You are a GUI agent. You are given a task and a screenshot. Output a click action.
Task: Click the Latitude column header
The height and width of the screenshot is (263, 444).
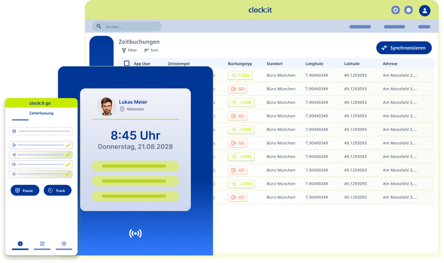click(352, 63)
